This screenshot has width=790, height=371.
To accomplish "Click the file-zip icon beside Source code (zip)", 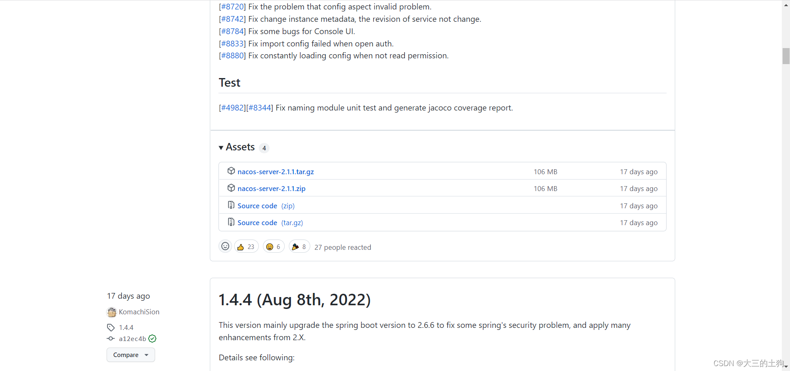I will coord(231,205).
